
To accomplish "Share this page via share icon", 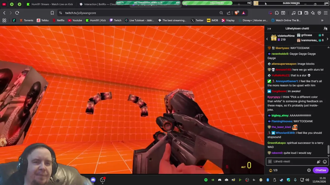I will point(229,13).
